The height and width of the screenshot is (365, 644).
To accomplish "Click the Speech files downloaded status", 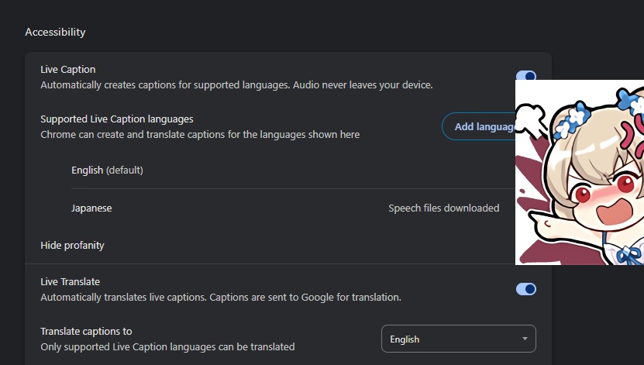I will point(443,208).
